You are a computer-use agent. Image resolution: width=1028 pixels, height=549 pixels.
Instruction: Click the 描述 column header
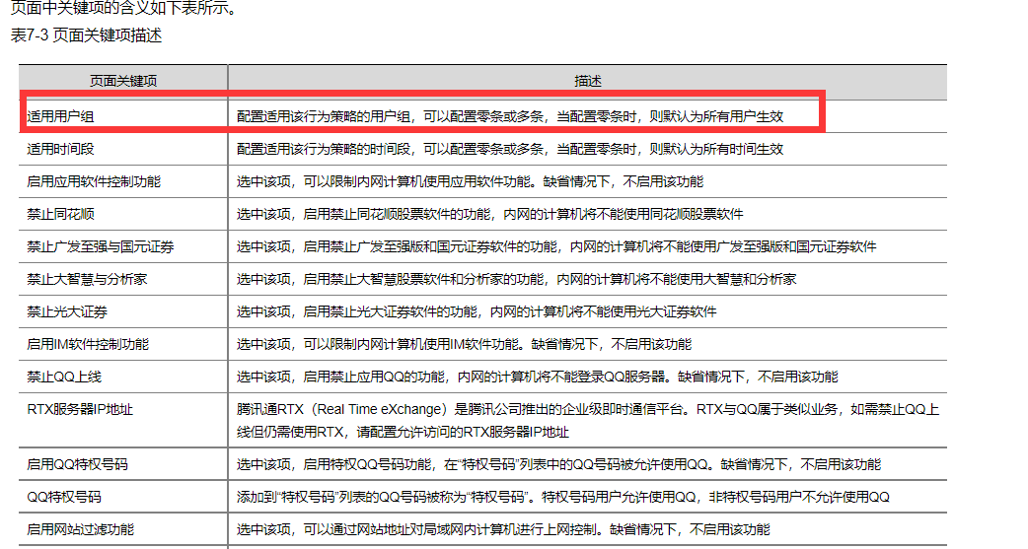pyautogui.click(x=587, y=81)
